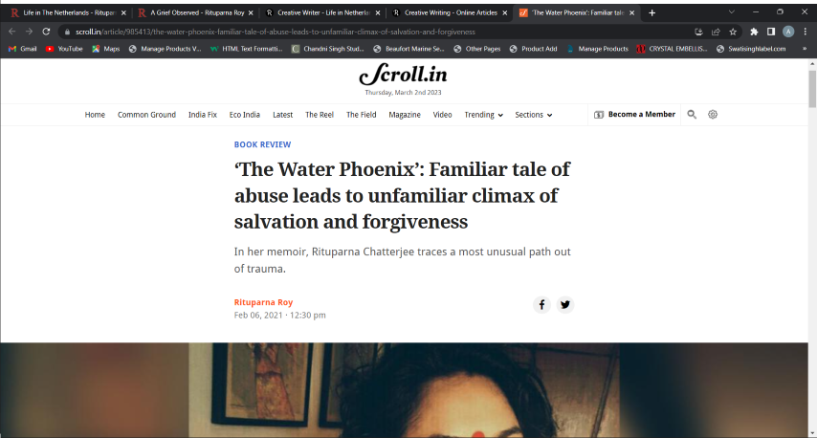Open the browser extensions puzzle icon

click(x=754, y=32)
